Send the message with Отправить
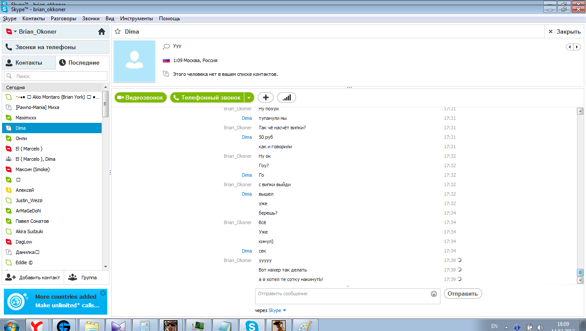This screenshot has height=331, width=586. click(463, 294)
